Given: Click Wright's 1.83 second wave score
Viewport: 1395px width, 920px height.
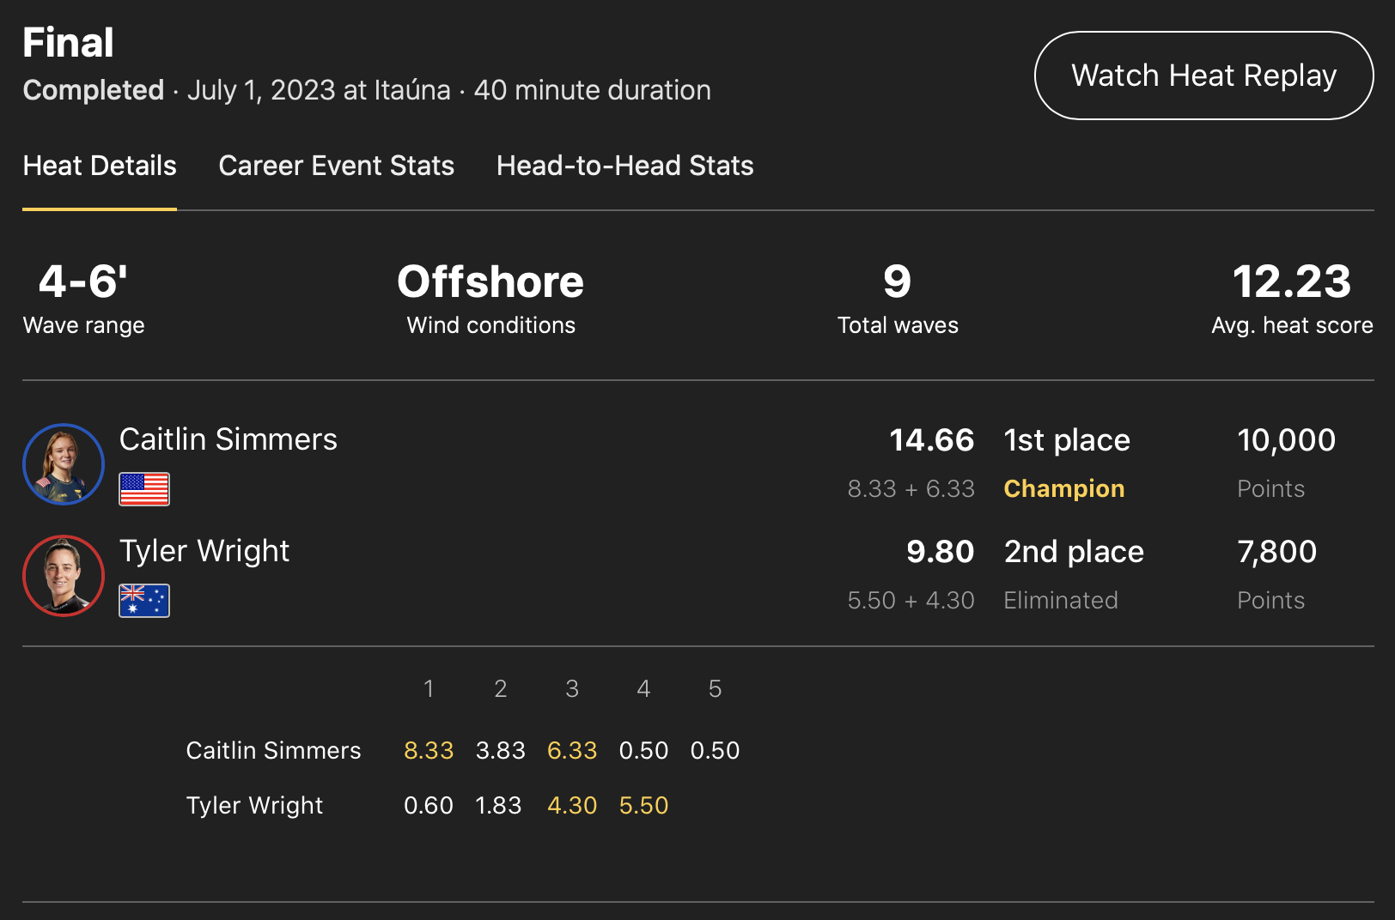Looking at the screenshot, I should pyautogui.click(x=498, y=806).
